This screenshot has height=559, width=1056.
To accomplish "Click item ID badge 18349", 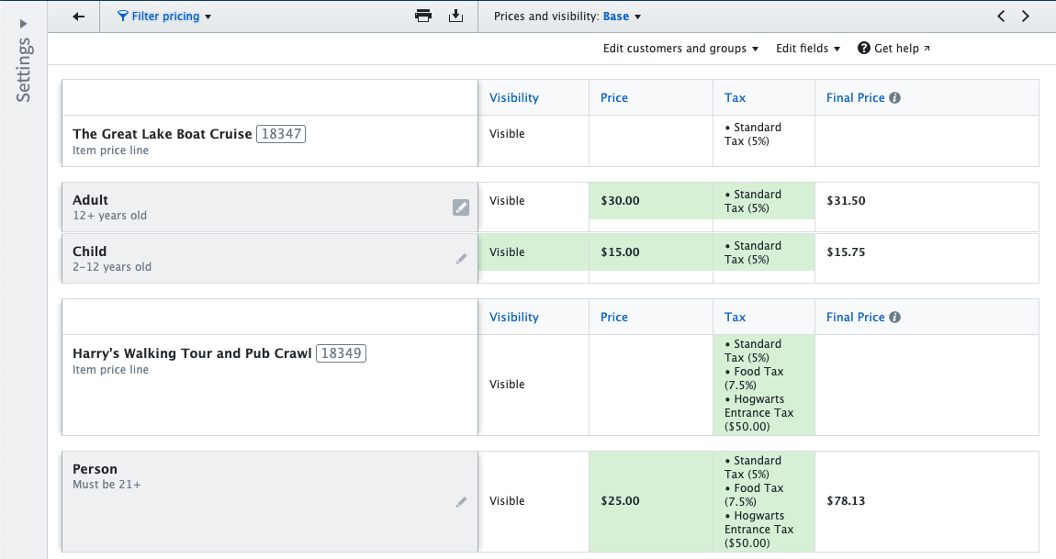I will coord(341,352).
